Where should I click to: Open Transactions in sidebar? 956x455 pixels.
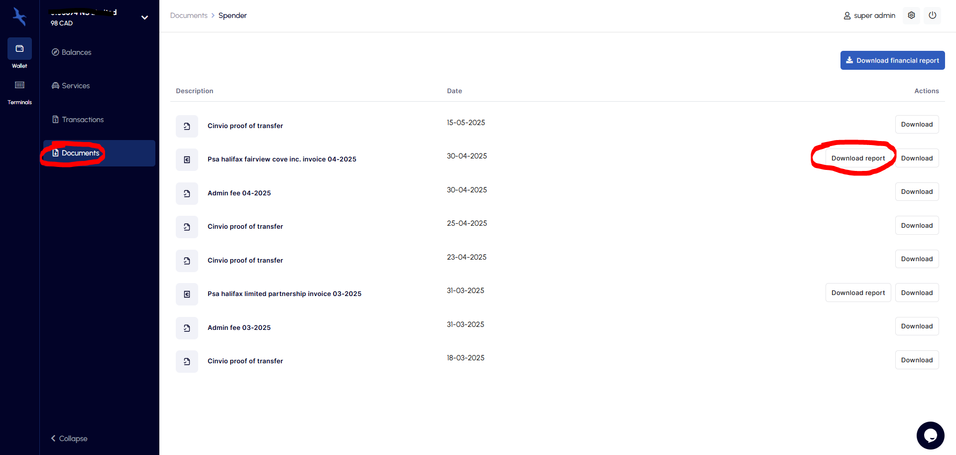coord(78,120)
